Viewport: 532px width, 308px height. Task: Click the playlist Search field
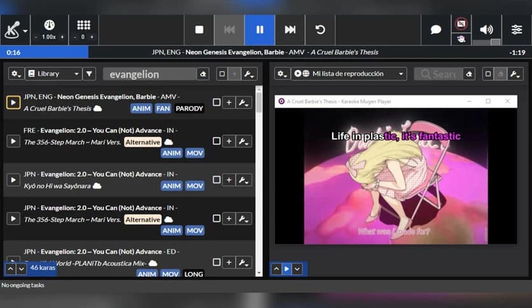(438, 74)
